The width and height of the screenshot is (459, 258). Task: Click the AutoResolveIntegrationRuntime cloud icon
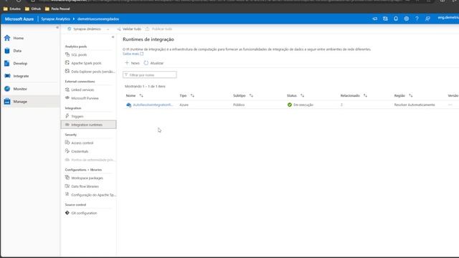128,105
